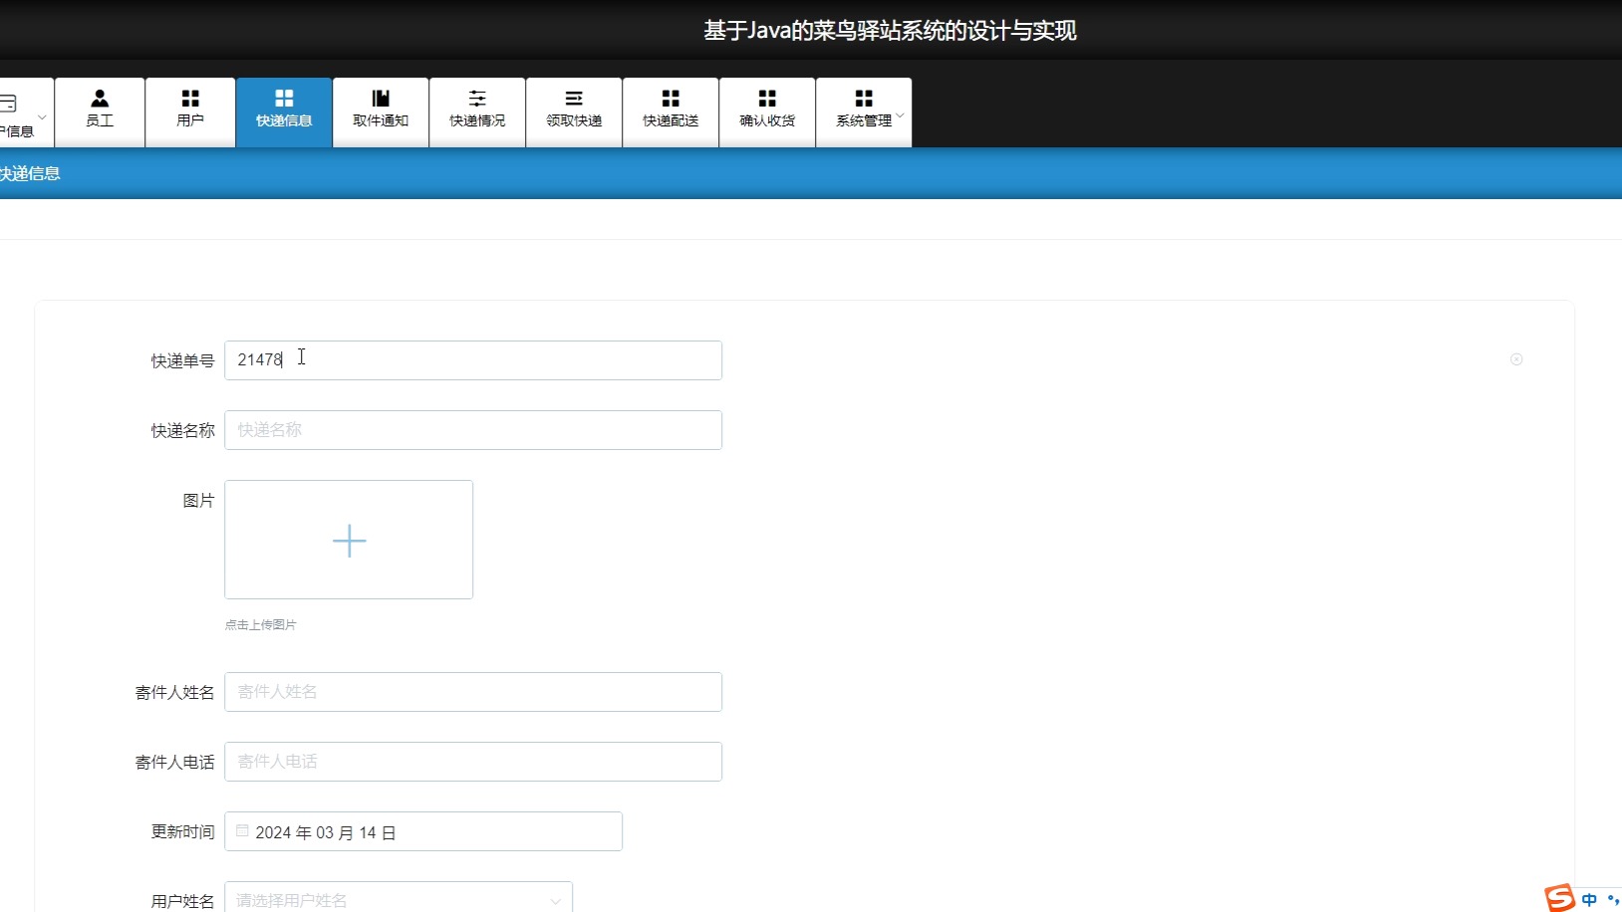The image size is (1622, 912).
Task: Click the 系统管理 grid icon
Action: pos(864,98)
